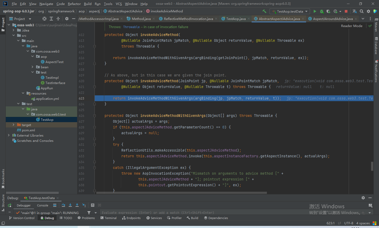Open the Refactor menu
Image resolution: width=379 pixels, height=228 pixels.
(74, 4)
